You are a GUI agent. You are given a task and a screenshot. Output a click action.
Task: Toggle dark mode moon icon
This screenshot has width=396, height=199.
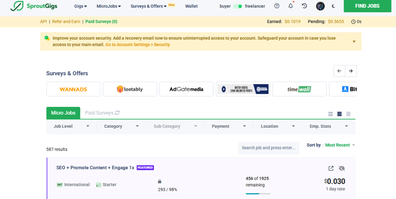[333, 6]
